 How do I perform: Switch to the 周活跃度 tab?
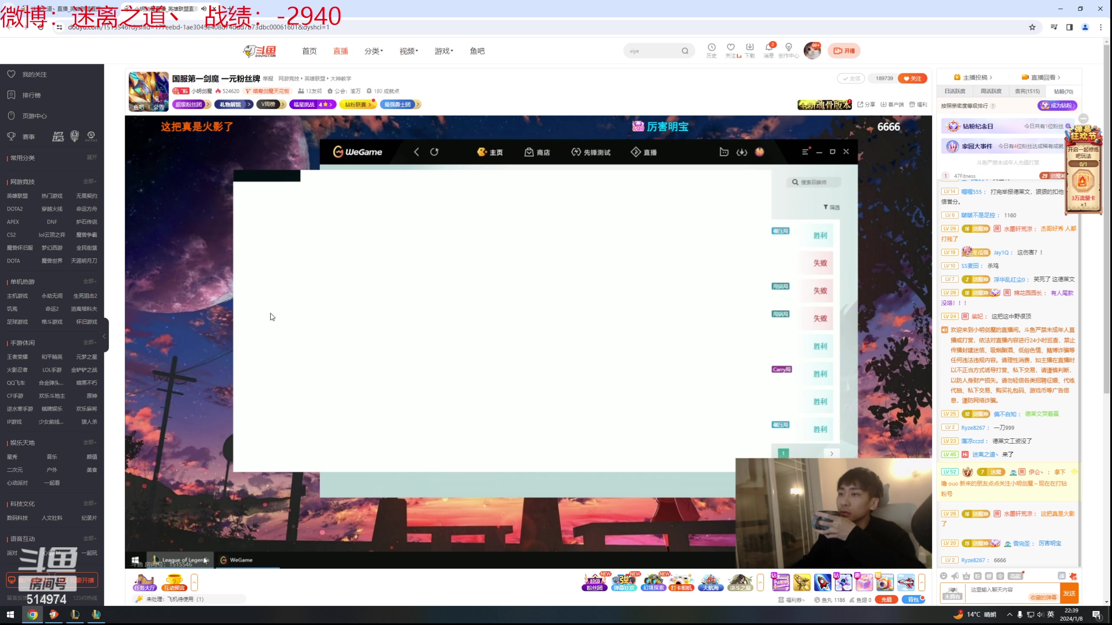point(991,91)
